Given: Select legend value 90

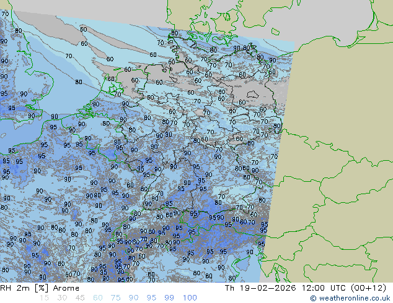Looking at the screenshot, I should point(133,298).
